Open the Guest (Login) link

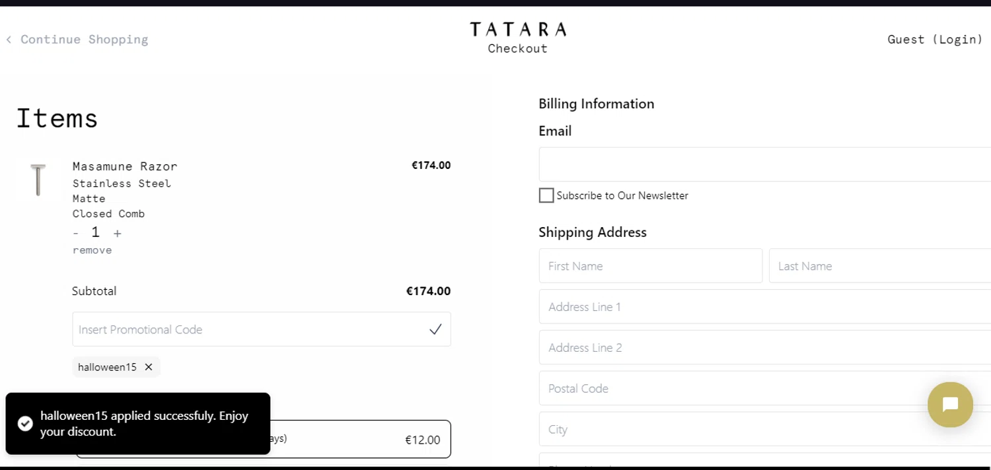[935, 40]
